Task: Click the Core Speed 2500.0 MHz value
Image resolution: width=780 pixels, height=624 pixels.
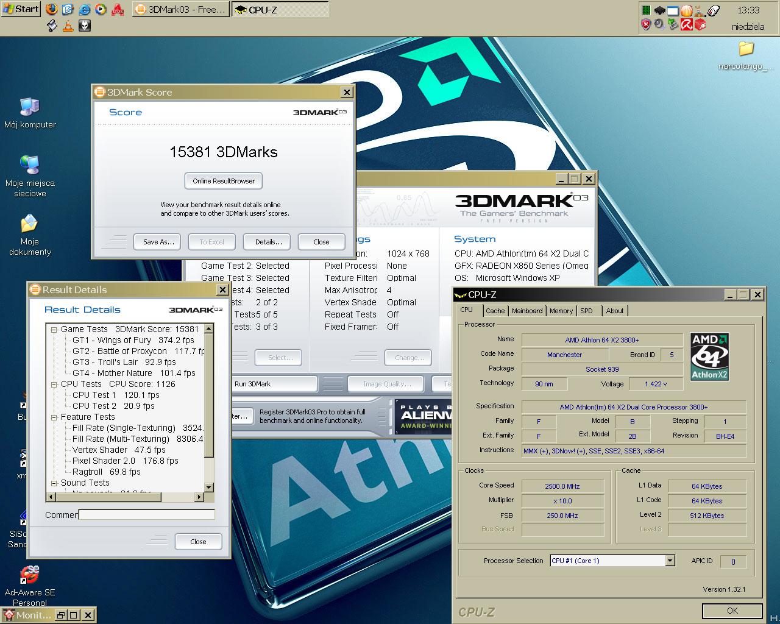Action: (x=562, y=486)
